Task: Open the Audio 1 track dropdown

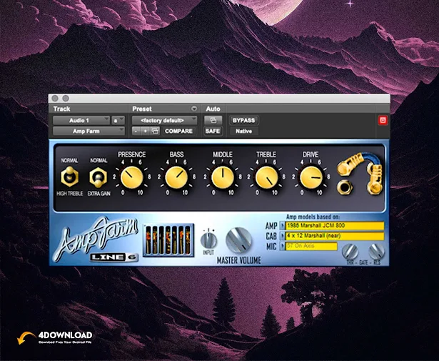Action: coord(81,121)
